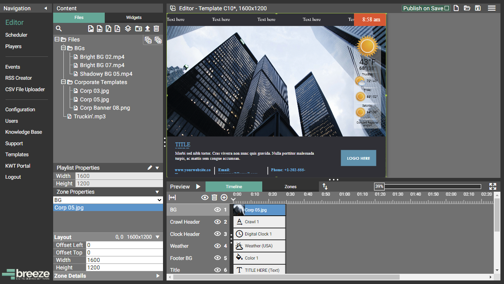Switch to the Widgets tab
The height and width of the screenshot is (284, 504).
(134, 17)
